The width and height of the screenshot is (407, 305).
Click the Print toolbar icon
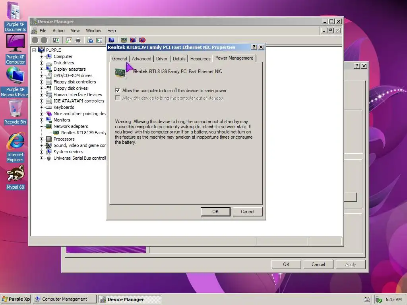click(78, 40)
